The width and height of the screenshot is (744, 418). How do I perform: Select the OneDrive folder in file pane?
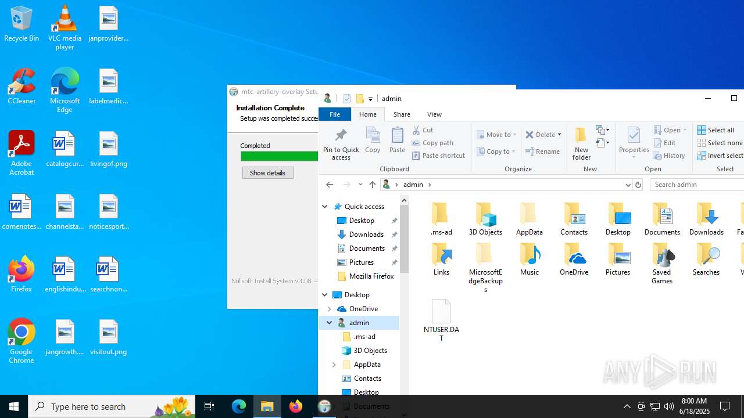point(574,259)
